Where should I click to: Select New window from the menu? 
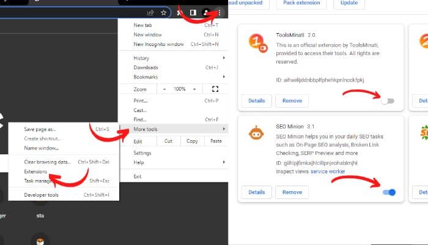click(173, 35)
